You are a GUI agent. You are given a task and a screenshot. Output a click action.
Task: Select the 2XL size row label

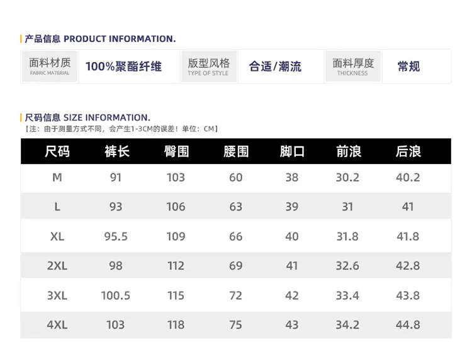pos(57,266)
